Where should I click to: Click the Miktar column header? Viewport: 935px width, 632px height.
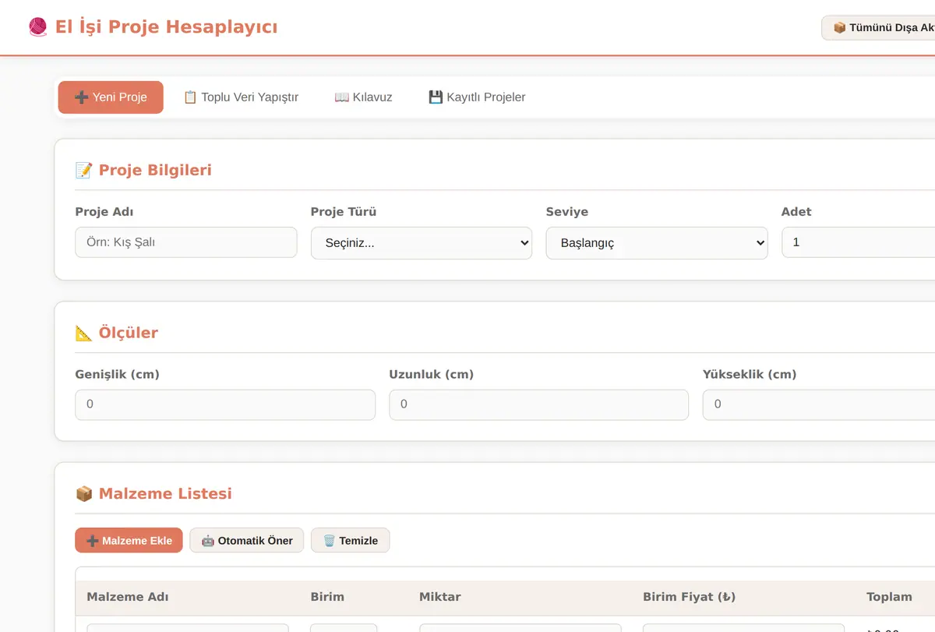point(440,597)
